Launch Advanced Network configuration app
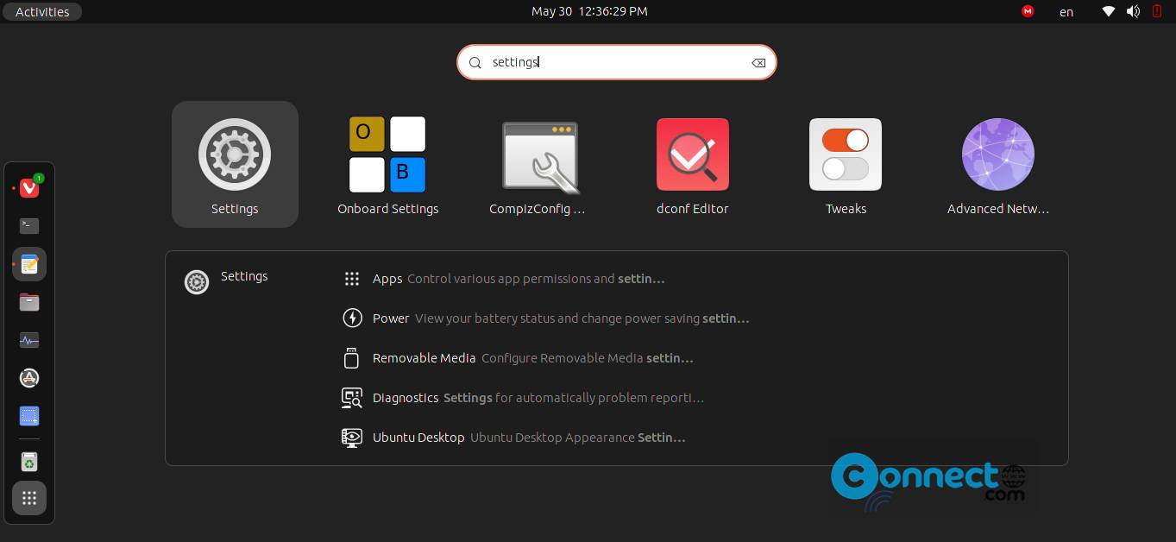 [998, 165]
